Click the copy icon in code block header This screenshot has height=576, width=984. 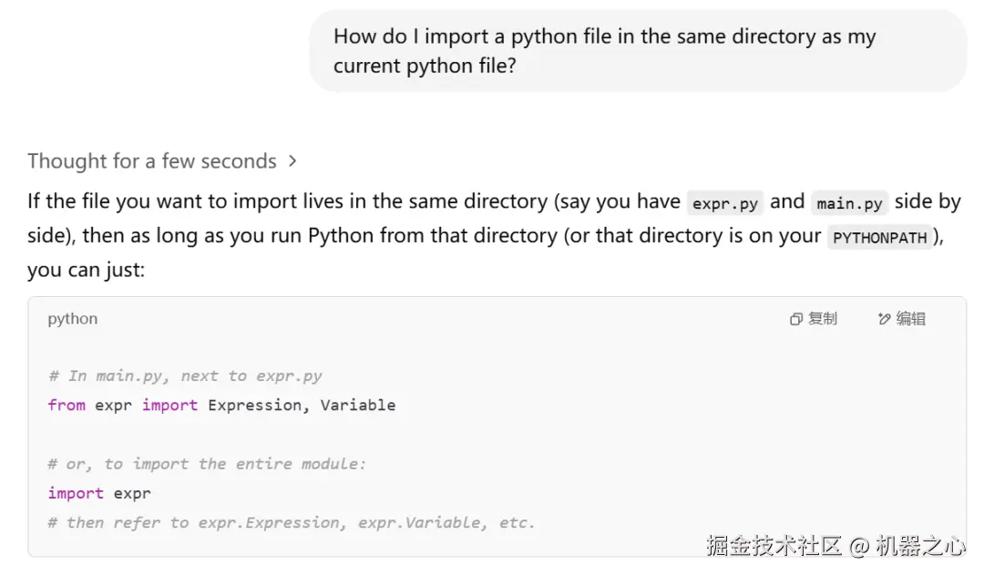tap(796, 319)
